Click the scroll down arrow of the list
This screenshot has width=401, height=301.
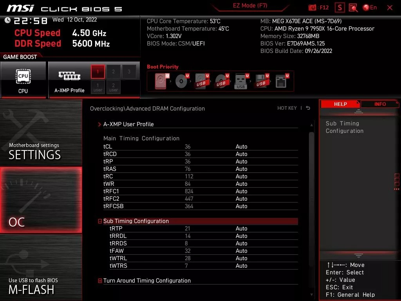click(x=311, y=295)
